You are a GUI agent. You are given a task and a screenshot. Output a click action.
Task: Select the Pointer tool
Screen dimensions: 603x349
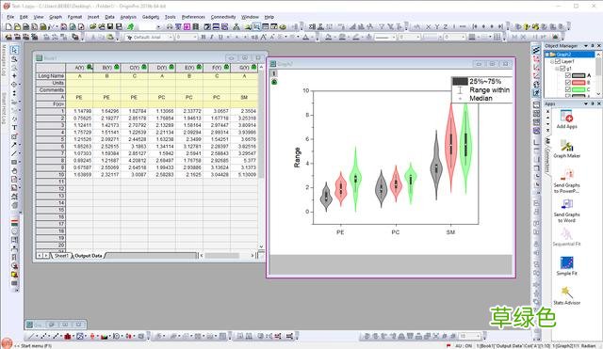click(14, 50)
